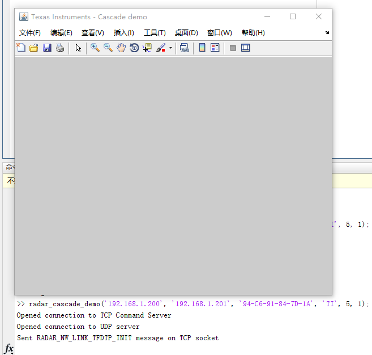372x355 pixels.
Task: Click 'Opened connection to UDP server' line
Action: [78, 327]
